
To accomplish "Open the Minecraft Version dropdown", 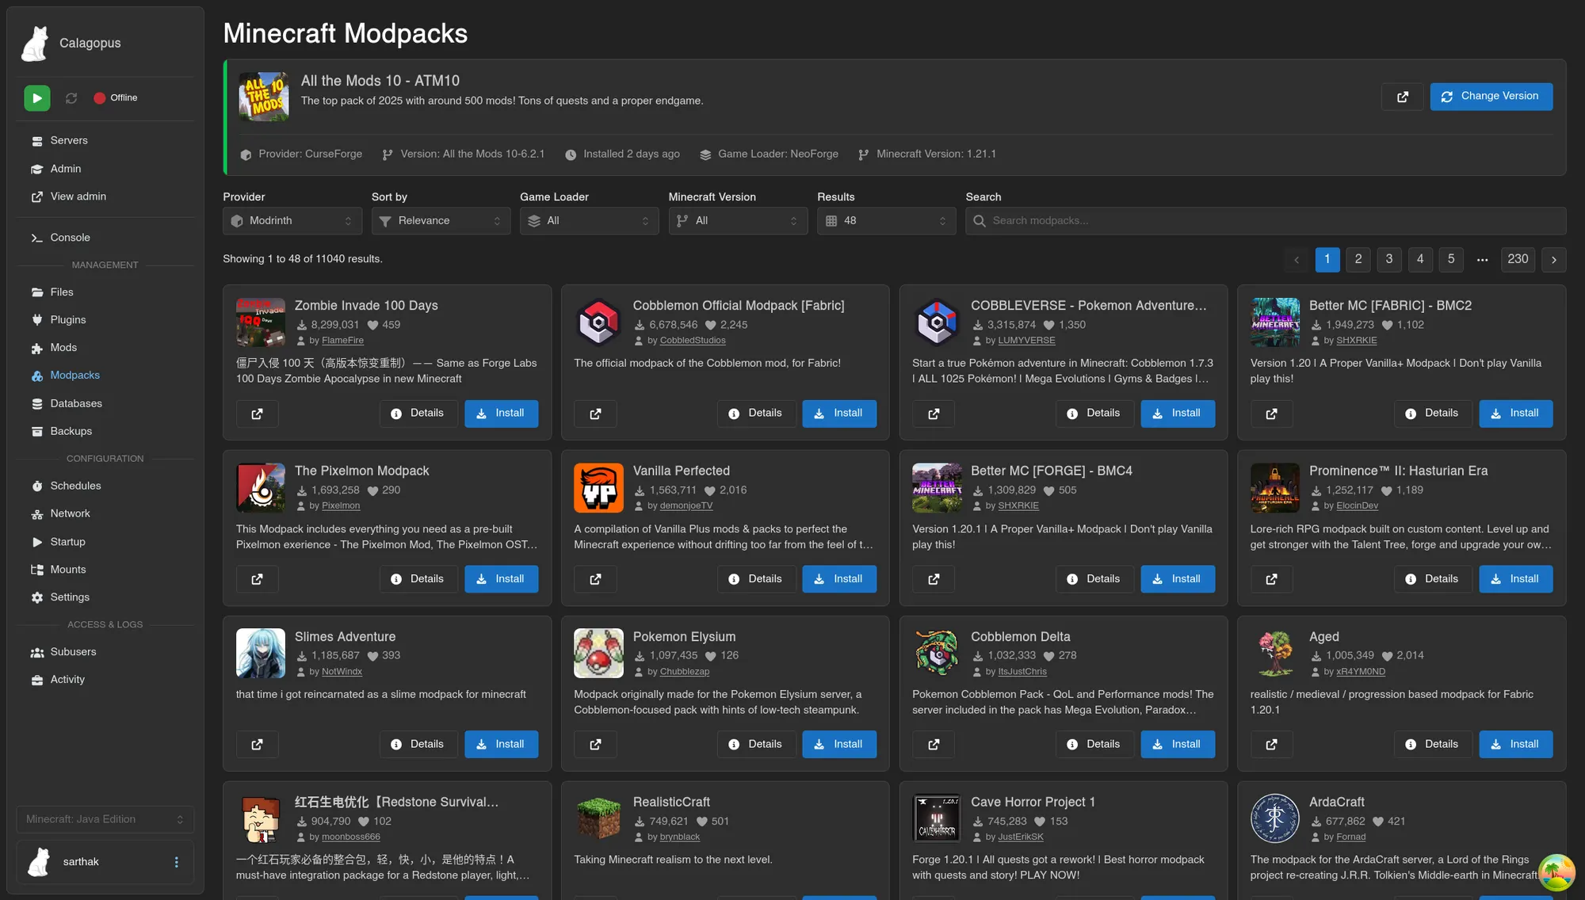I will coord(738,221).
